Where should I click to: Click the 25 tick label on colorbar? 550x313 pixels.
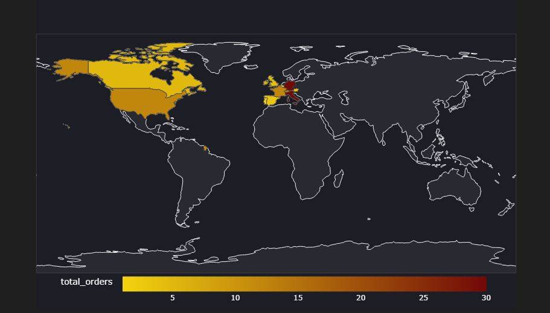[x=423, y=298]
